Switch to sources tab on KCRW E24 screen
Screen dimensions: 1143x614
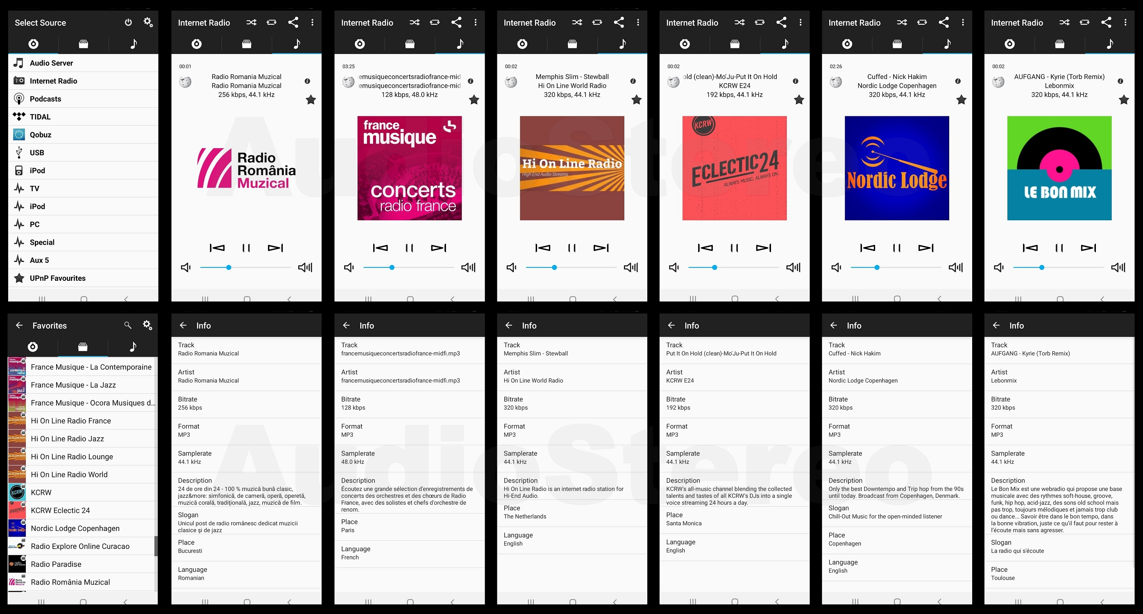click(x=685, y=43)
